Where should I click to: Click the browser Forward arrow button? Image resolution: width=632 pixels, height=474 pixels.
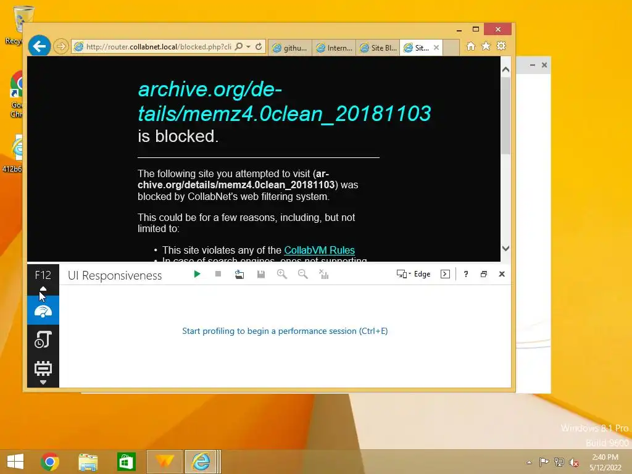click(61, 47)
